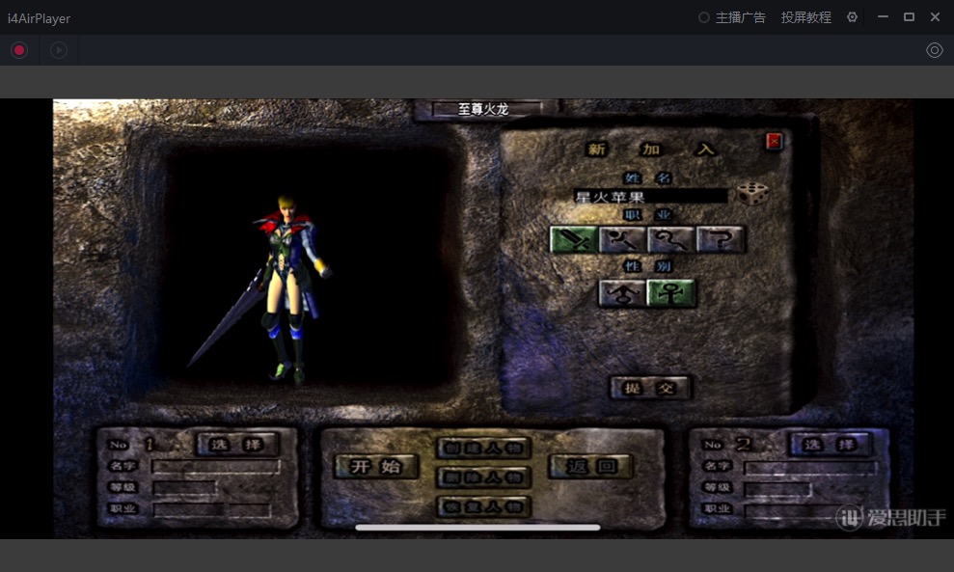The height and width of the screenshot is (572, 954).
Task: Select the warrior sword class icon
Action: pos(573,239)
